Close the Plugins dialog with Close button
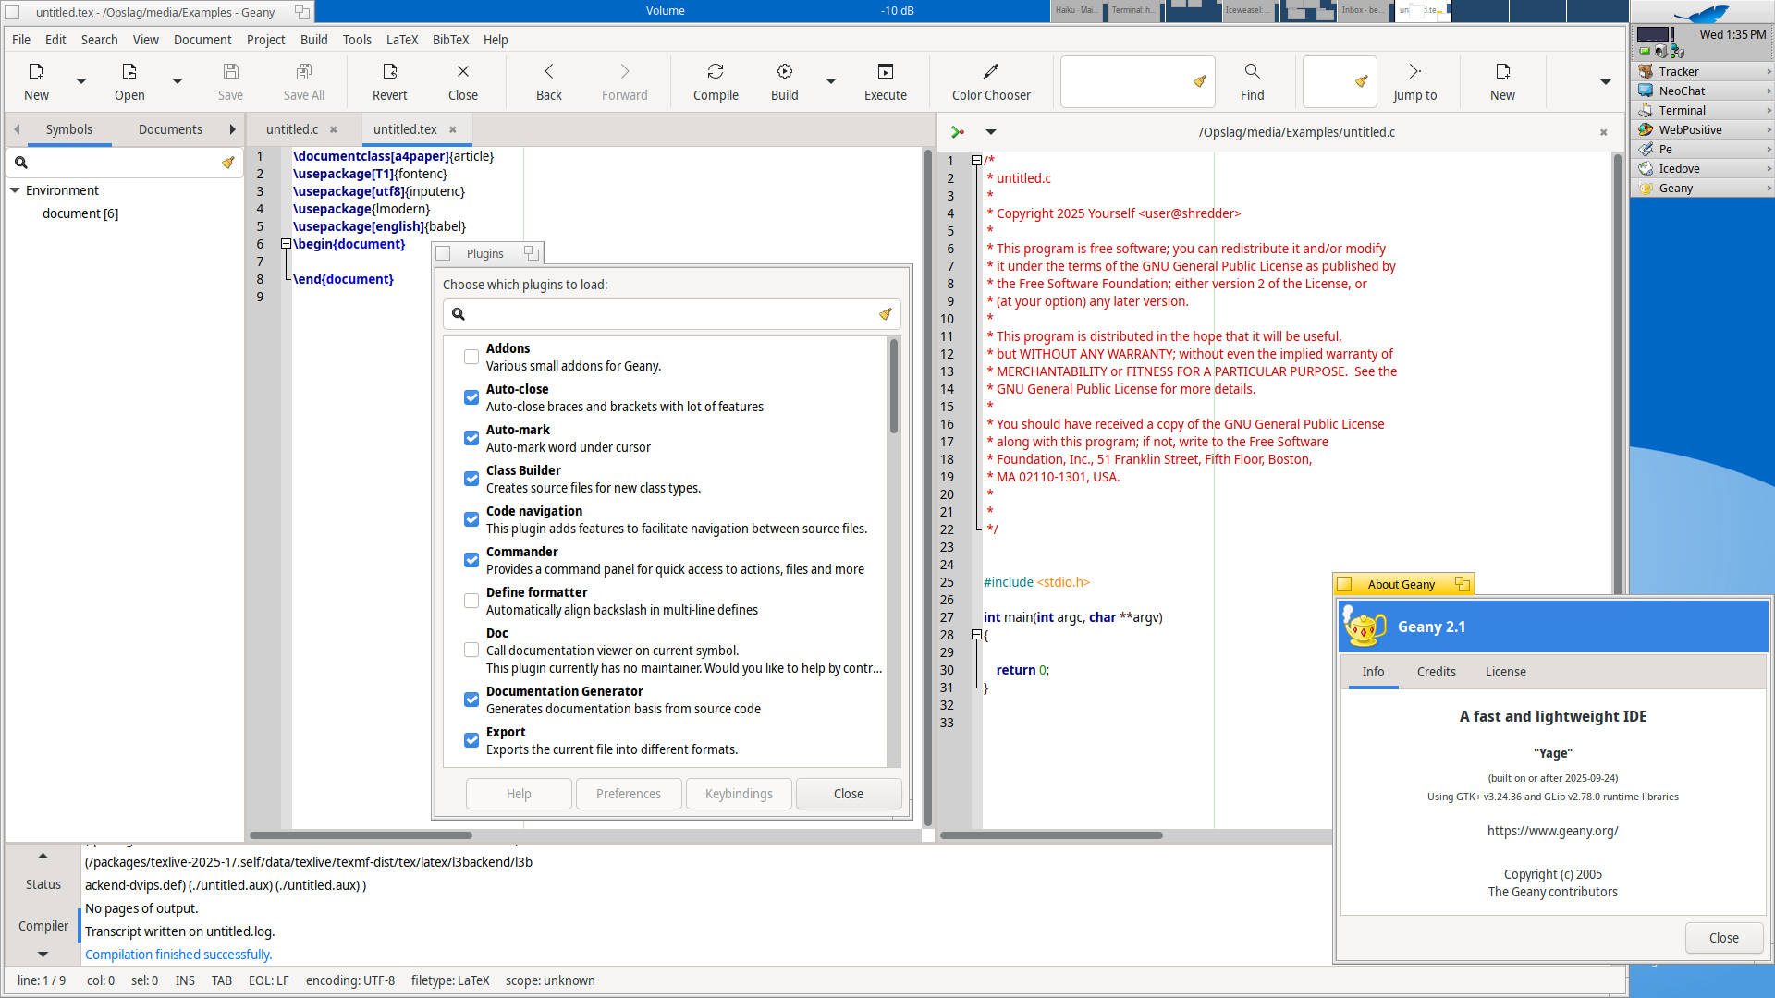The width and height of the screenshot is (1775, 998). point(848,794)
